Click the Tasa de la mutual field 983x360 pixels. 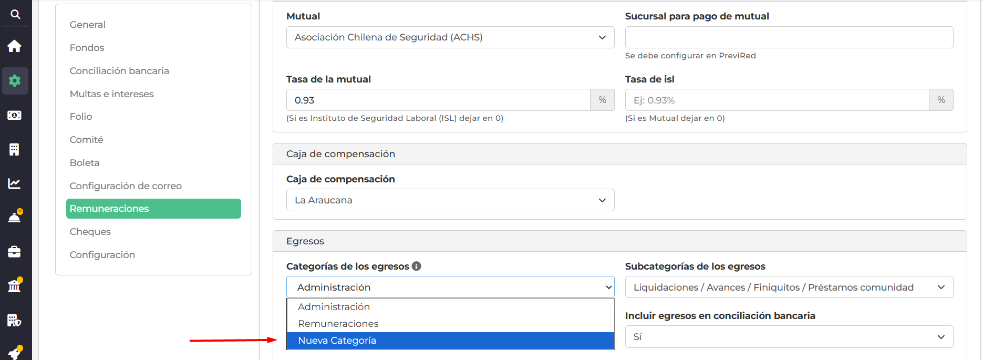[x=438, y=100]
